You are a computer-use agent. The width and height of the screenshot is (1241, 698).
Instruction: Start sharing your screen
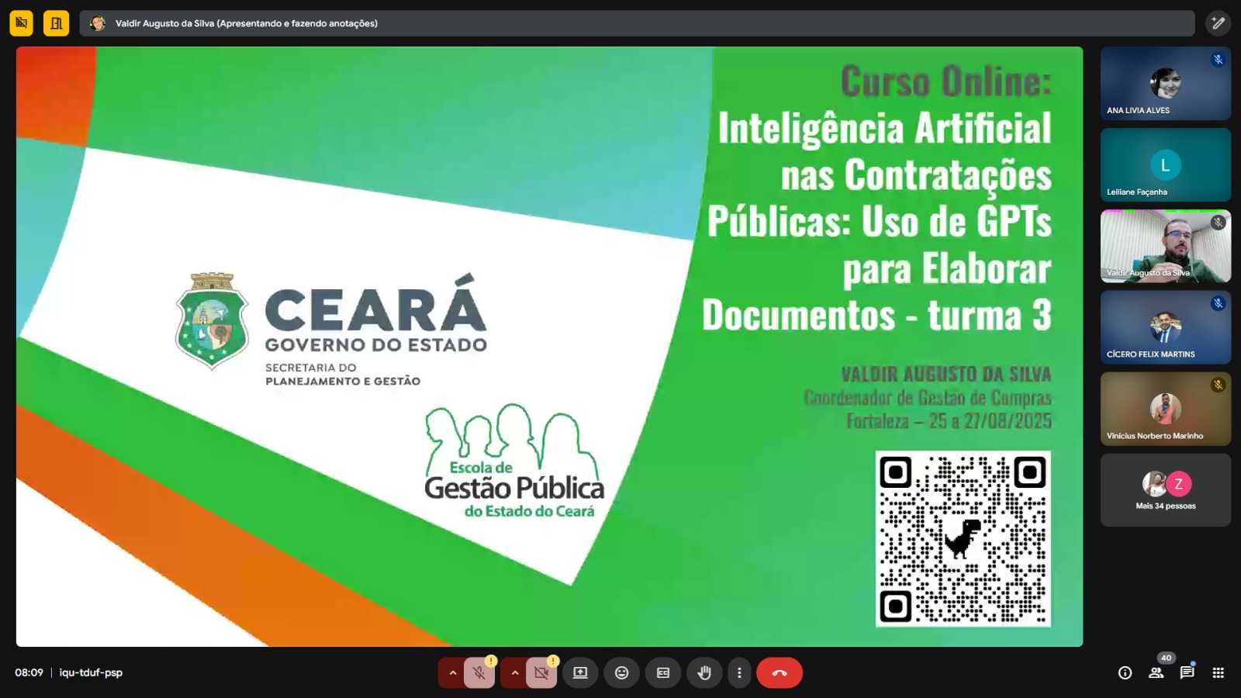click(x=580, y=672)
